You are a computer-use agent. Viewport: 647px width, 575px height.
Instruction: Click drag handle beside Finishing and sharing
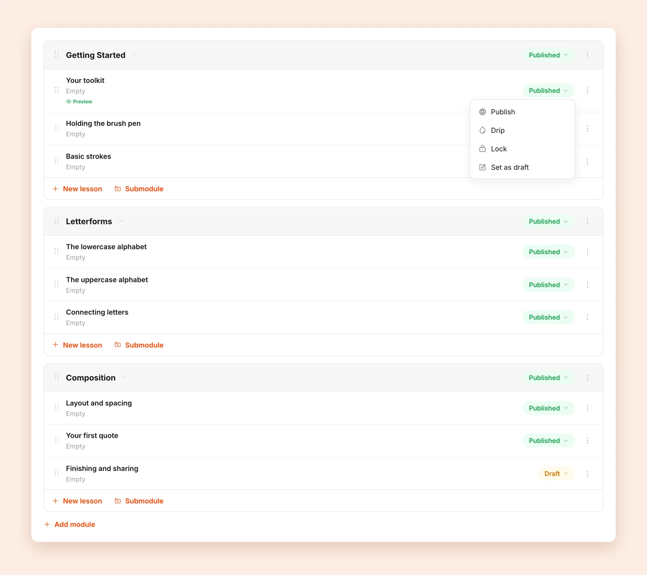pyautogui.click(x=57, y=473)
